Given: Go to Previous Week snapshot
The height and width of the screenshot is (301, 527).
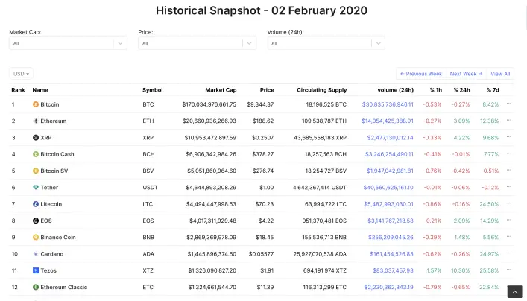Looking at the screenshot, I should [x=421, y=74].
